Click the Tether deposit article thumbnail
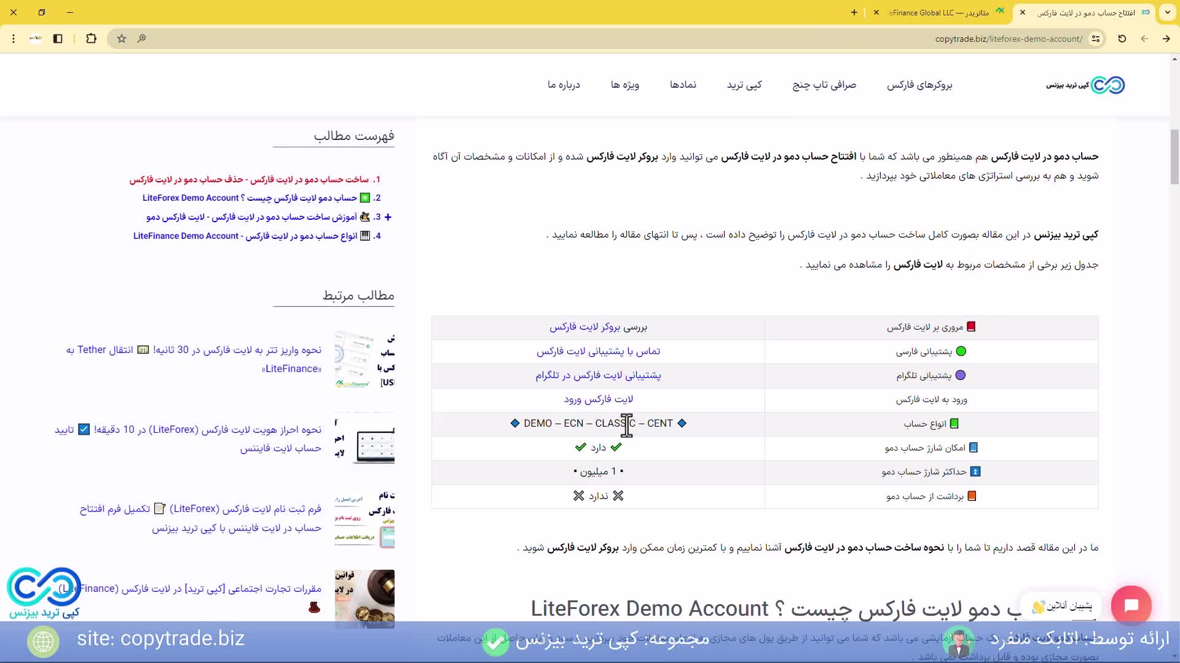 (x=364, y=360)
